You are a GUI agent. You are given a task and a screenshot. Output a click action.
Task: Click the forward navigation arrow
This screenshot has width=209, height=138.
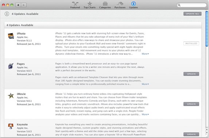(24, 5)
